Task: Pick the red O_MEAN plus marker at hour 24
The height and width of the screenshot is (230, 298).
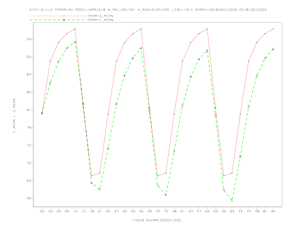Action: [x=108, y=114]
